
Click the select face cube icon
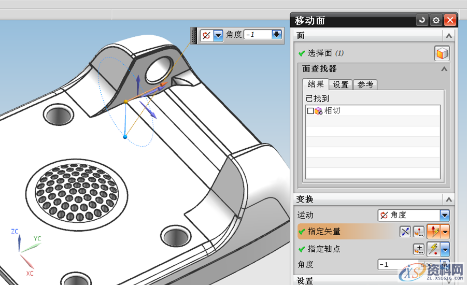click(442, 53)
